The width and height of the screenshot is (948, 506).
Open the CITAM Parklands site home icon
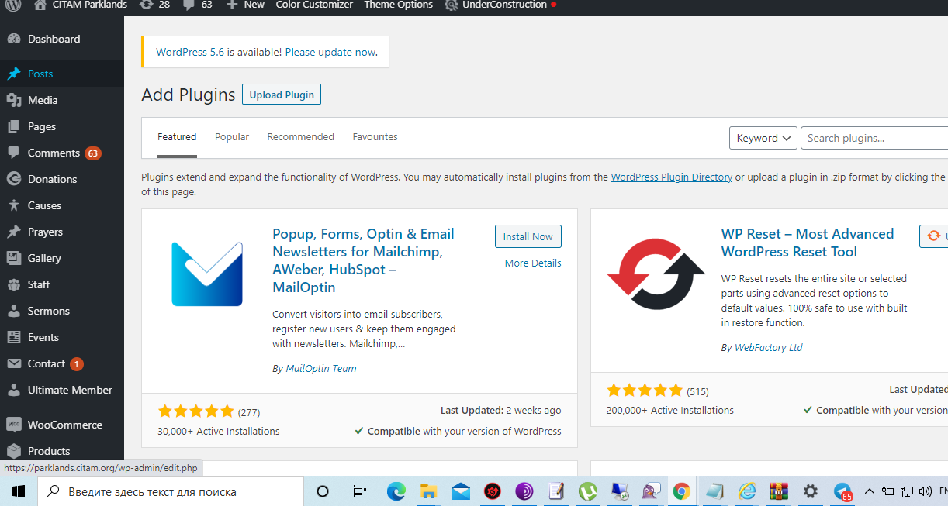click(40, 5)
